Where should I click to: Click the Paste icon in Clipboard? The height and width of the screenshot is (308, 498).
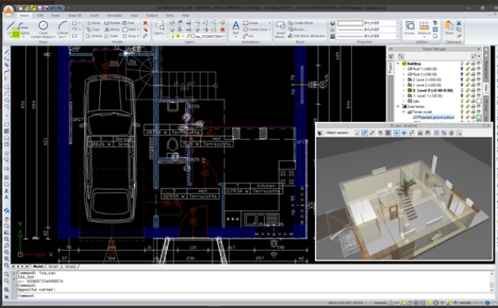449,27
